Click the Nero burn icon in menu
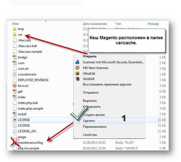Image resolution: width=181 pixels, height=162 pixels. pos(77,68)
